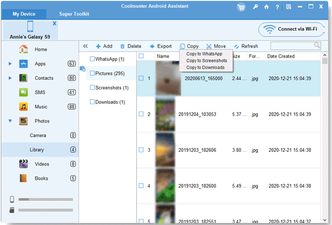Select Library under Photos
Screen dimensions: 332x225
pos(40,150)
